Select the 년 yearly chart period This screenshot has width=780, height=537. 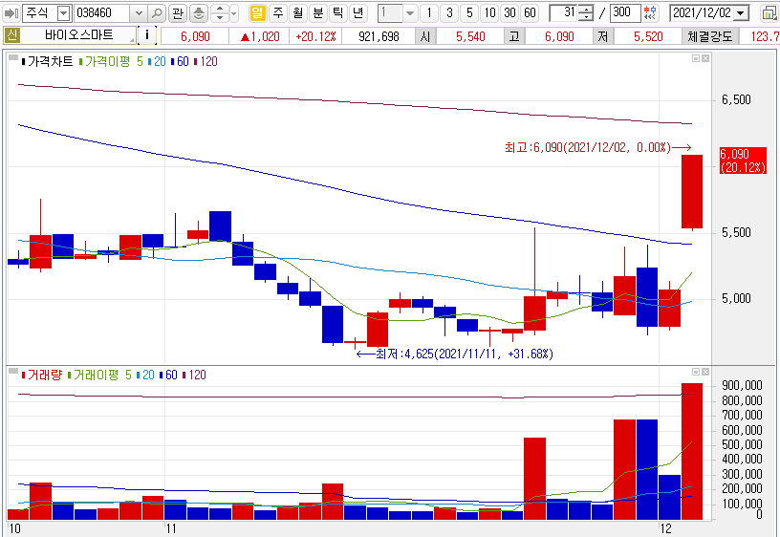coord(357,13)
